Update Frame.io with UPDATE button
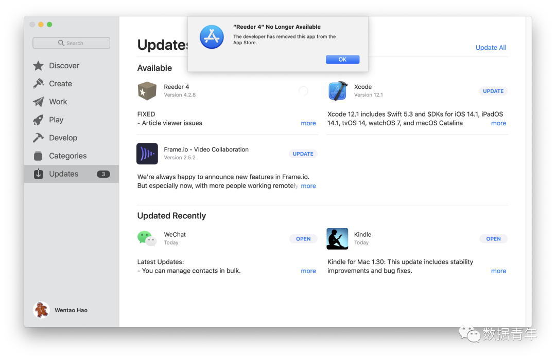Image resolution: width=556 pixels, height=359 pixels. tap(303, 154)
